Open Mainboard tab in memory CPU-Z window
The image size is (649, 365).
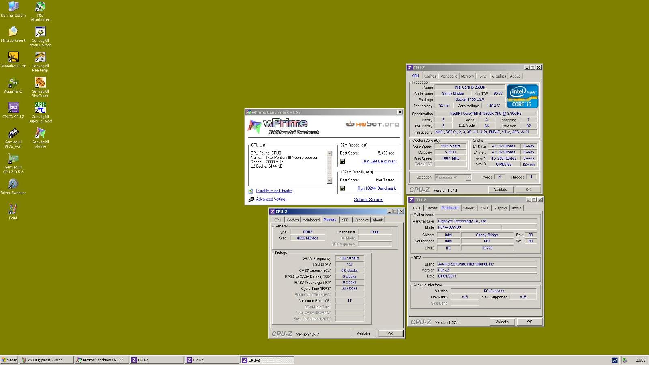tap(311, 220)
